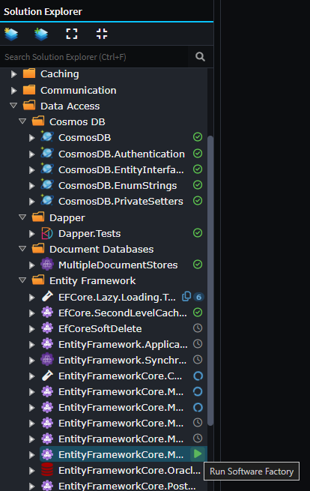Collapse the Cosmos DB folder
310x491 pixels.
tap(22, 121)
